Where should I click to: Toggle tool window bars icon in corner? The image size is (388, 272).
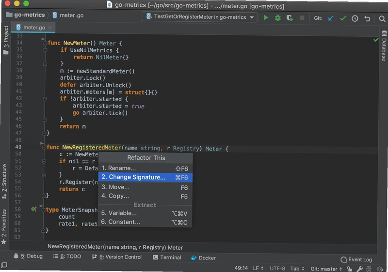(x=4, y=266)
